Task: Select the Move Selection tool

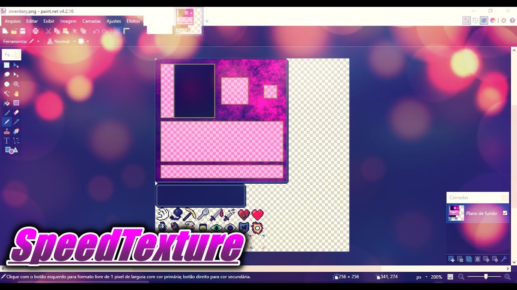Action: coord(16,75)
